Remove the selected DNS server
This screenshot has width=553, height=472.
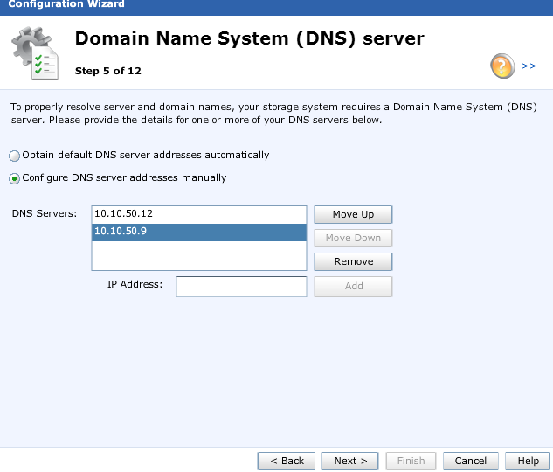353,261
